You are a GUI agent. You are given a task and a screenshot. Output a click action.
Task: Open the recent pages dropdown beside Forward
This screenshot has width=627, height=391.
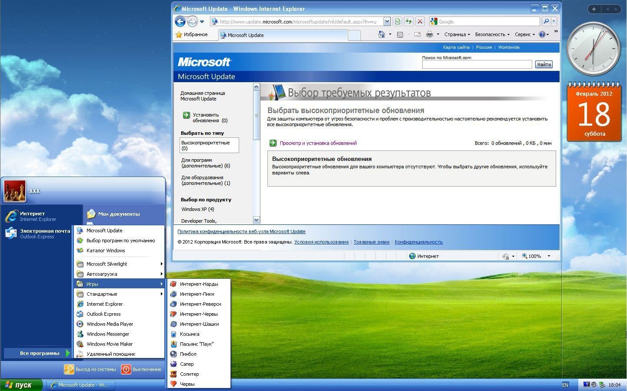(x=202, y=22)
